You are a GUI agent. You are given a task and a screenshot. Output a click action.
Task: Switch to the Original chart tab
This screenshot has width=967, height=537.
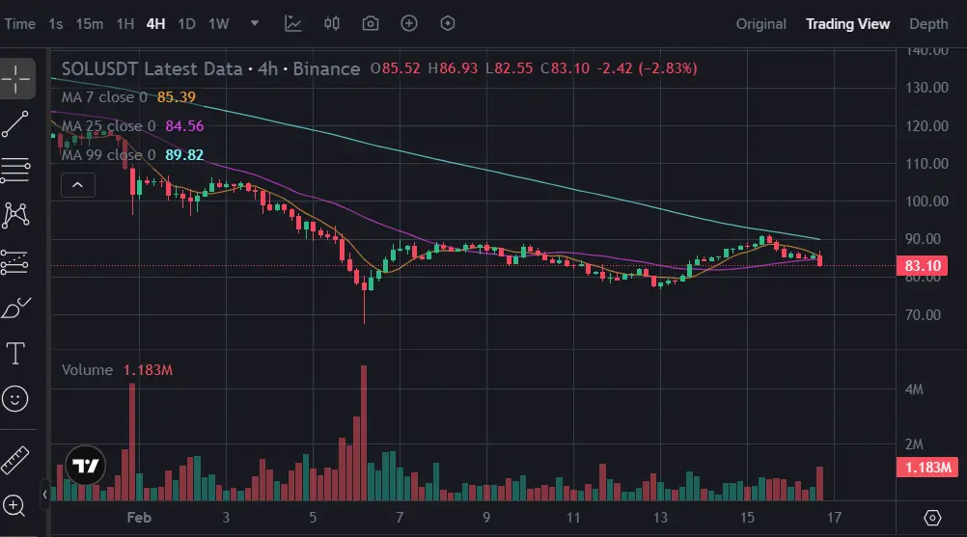761,24
